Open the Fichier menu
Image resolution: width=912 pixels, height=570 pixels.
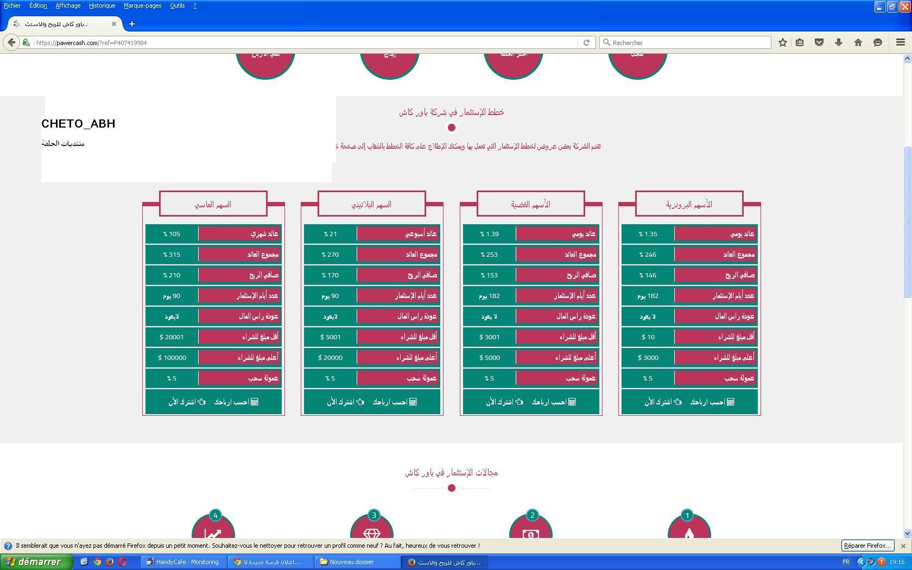pos(12,5)
